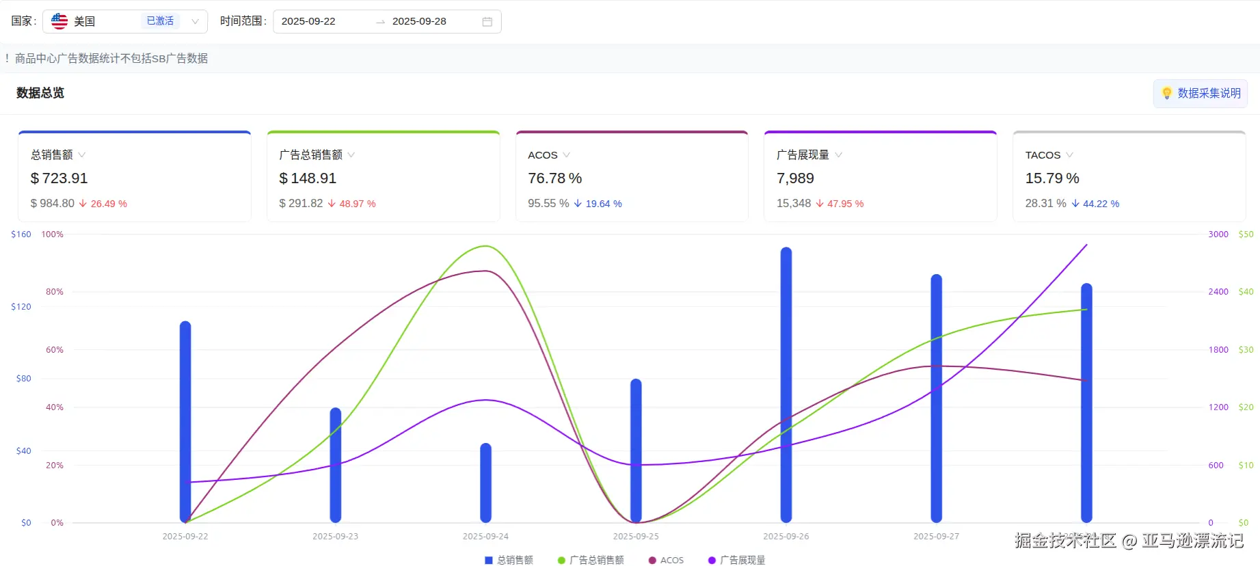Toggle the 总销售额 legend series
The image size is (1260, 566).
[509, 560]
